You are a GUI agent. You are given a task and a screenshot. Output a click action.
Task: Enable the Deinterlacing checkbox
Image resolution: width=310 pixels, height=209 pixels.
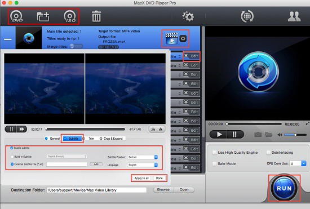coord(268,153)
